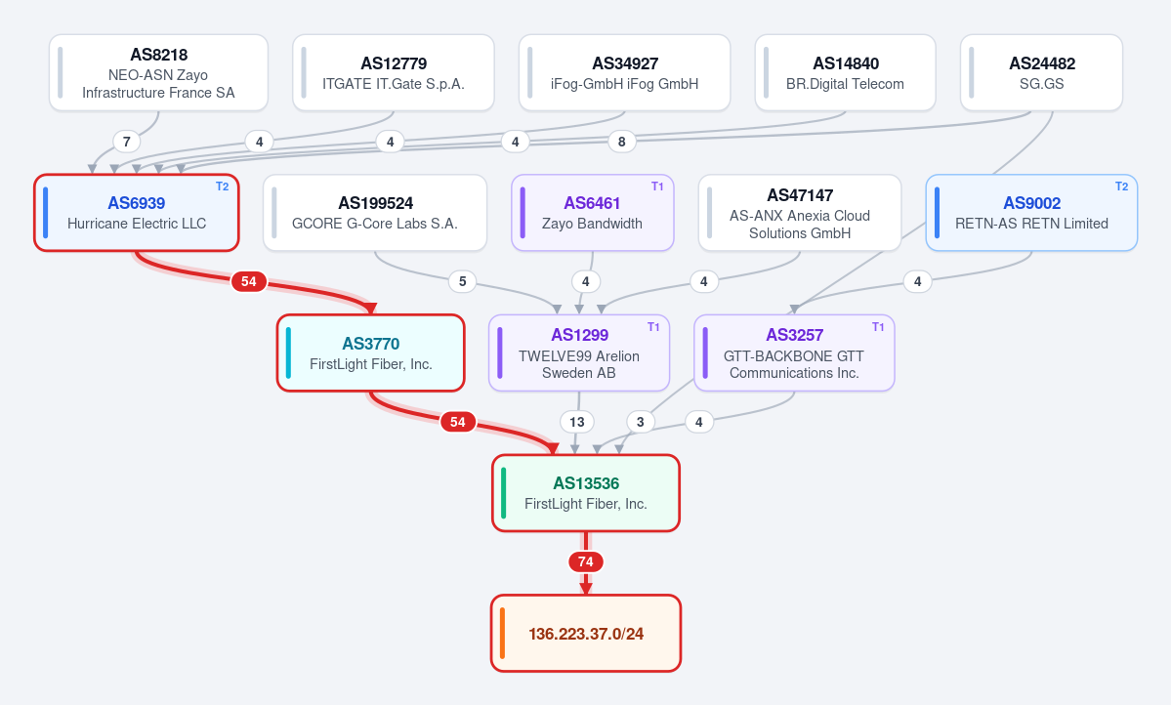The height and width of the screenshot is (705, 1171).
Task: Select the AS6939 Hurricane Electric node
Action: [137, 213]
